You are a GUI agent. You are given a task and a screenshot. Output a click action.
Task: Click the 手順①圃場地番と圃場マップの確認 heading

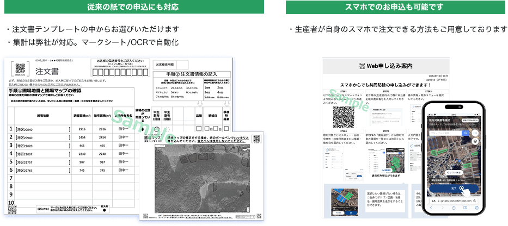[x=45, y=91]
